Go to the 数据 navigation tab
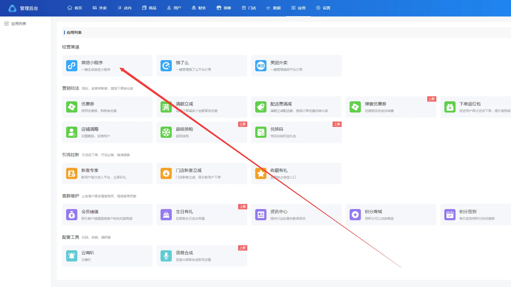Screen dimensions: 511x287 pyautogui.click(x=274, y=8)
